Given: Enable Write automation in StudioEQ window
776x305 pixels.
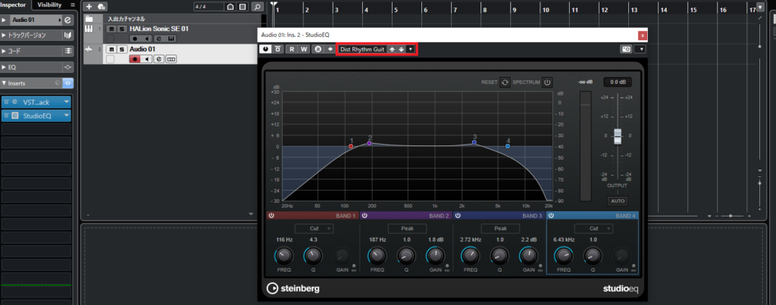Looking at the screenshot, I should click(303, 49).
